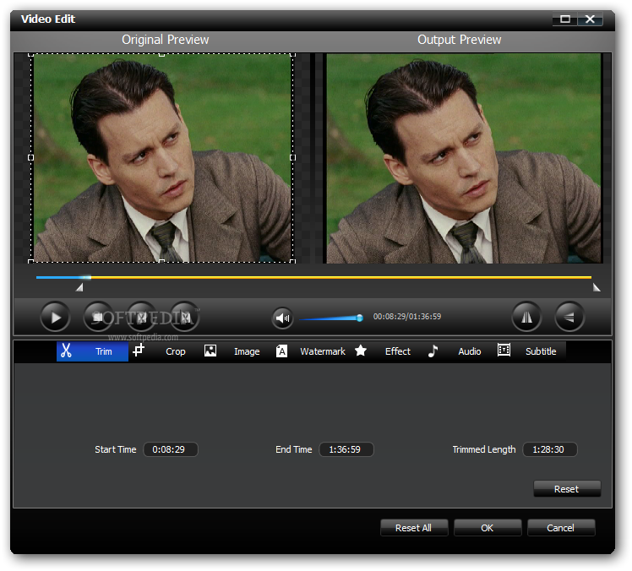Click the Cancel button
Viewport: 632px width, 571px height.
click(561, 528)
